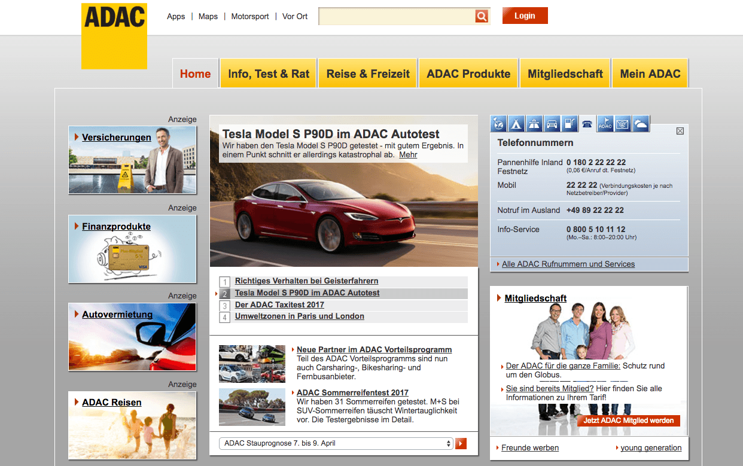Viewport: 743px width, 466px height.
Task: Select slide number 1 in the teaser list
Action: (x=225, y=282)
